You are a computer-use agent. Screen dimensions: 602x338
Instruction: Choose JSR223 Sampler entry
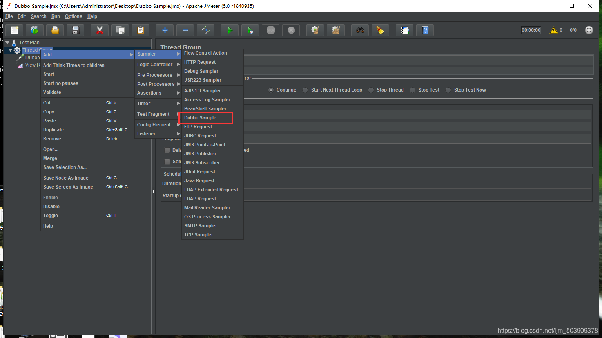pyautogui.click(x=212, y=80)
